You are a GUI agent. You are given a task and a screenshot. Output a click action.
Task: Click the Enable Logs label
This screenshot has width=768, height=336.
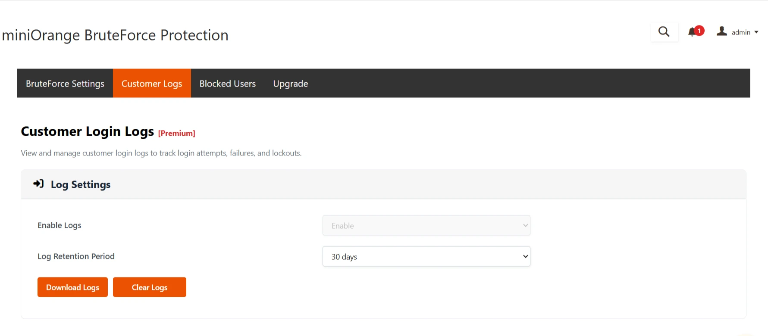click(60, 225)
